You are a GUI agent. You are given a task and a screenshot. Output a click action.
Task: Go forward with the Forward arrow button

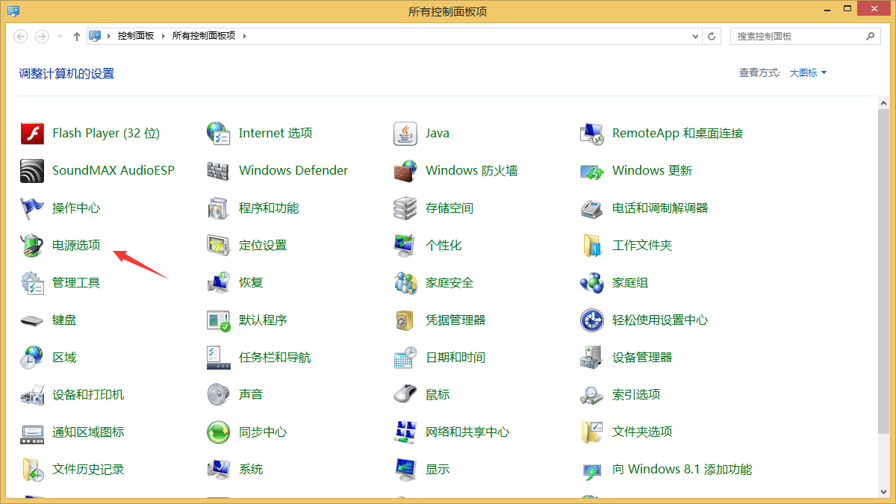[x=42, y=36]
